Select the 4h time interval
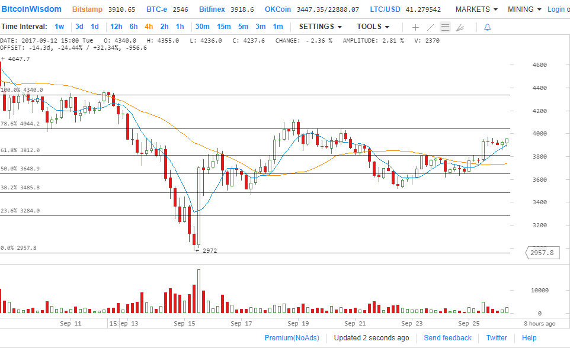The width and height of the screenshot is (570, 348). click(149, 27)
